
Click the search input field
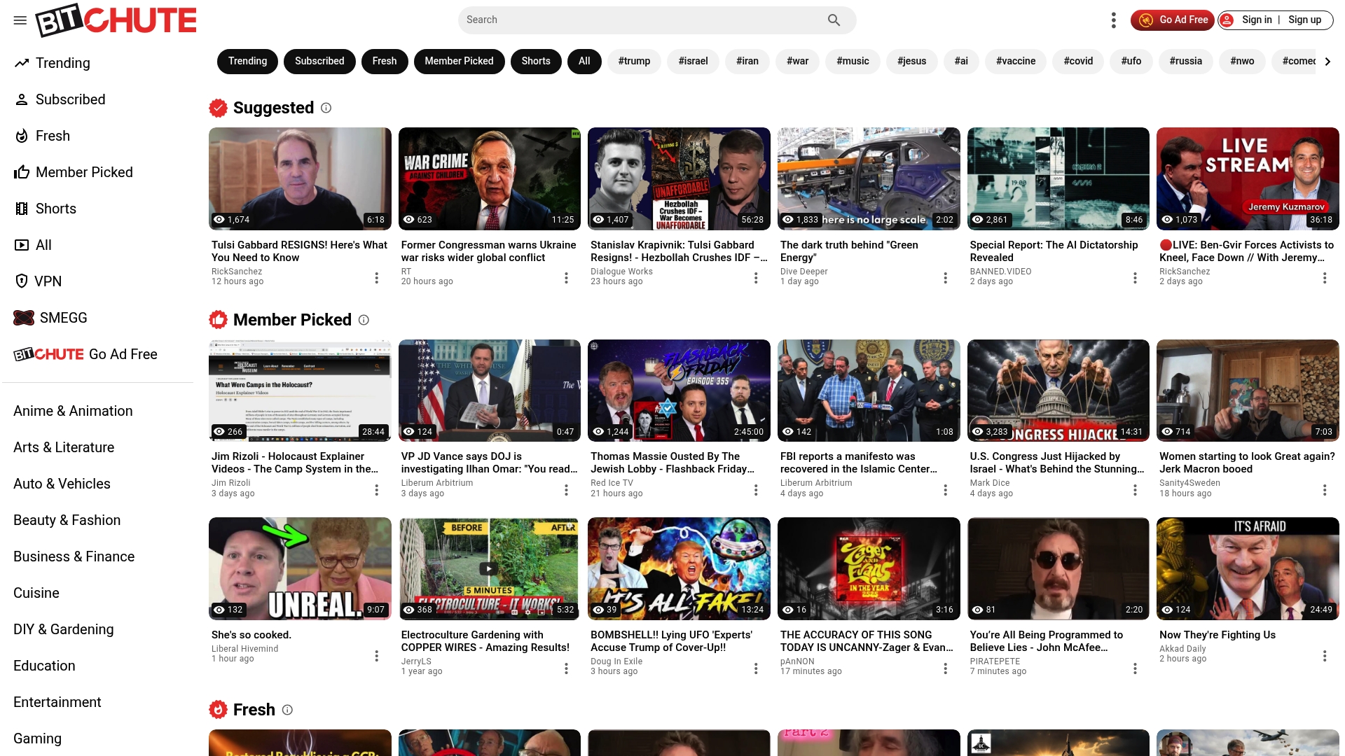(x=643, y=20)
